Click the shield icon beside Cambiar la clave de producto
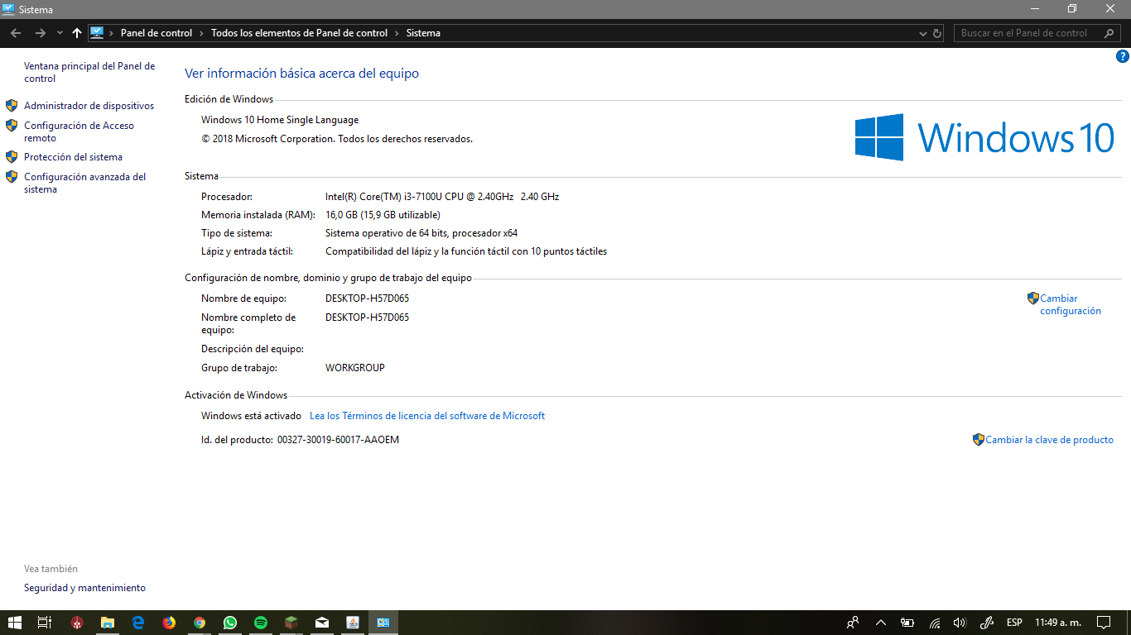This screenshot has height=635, width=1131. [979, 440]
